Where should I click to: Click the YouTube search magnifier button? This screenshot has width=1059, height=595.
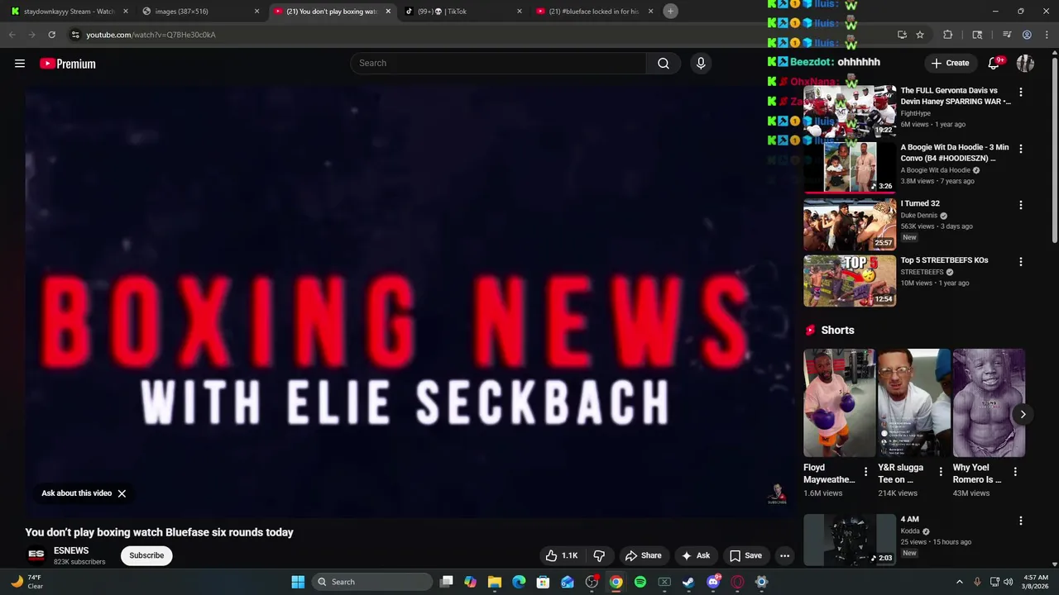coord(664,64)
